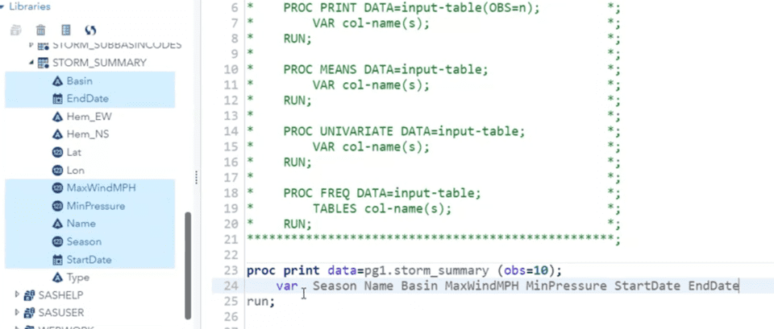Screen dimensions: 774x329
Task: Open table properties icon in the Libraries toolbar
Action: point(65,30)
